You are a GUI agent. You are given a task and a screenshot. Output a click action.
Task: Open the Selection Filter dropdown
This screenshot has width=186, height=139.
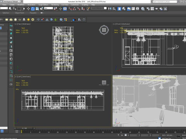click(x=4, y=8)
